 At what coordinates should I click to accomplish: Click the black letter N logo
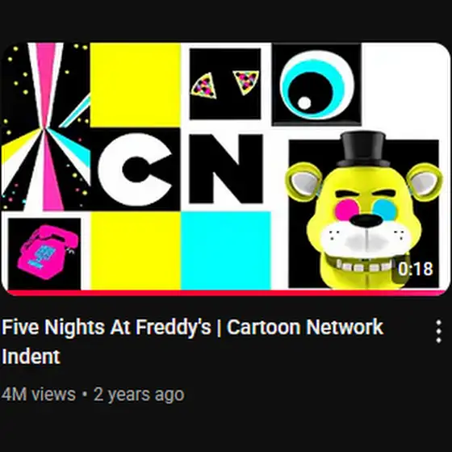(x=226, y=169)
